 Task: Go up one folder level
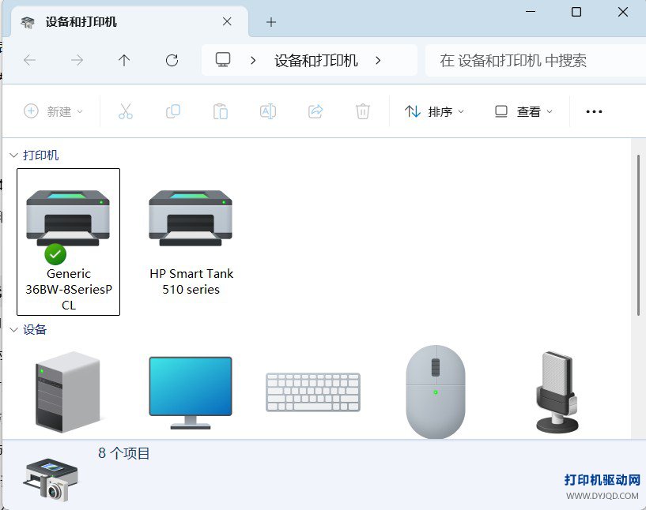coord(124,61)
